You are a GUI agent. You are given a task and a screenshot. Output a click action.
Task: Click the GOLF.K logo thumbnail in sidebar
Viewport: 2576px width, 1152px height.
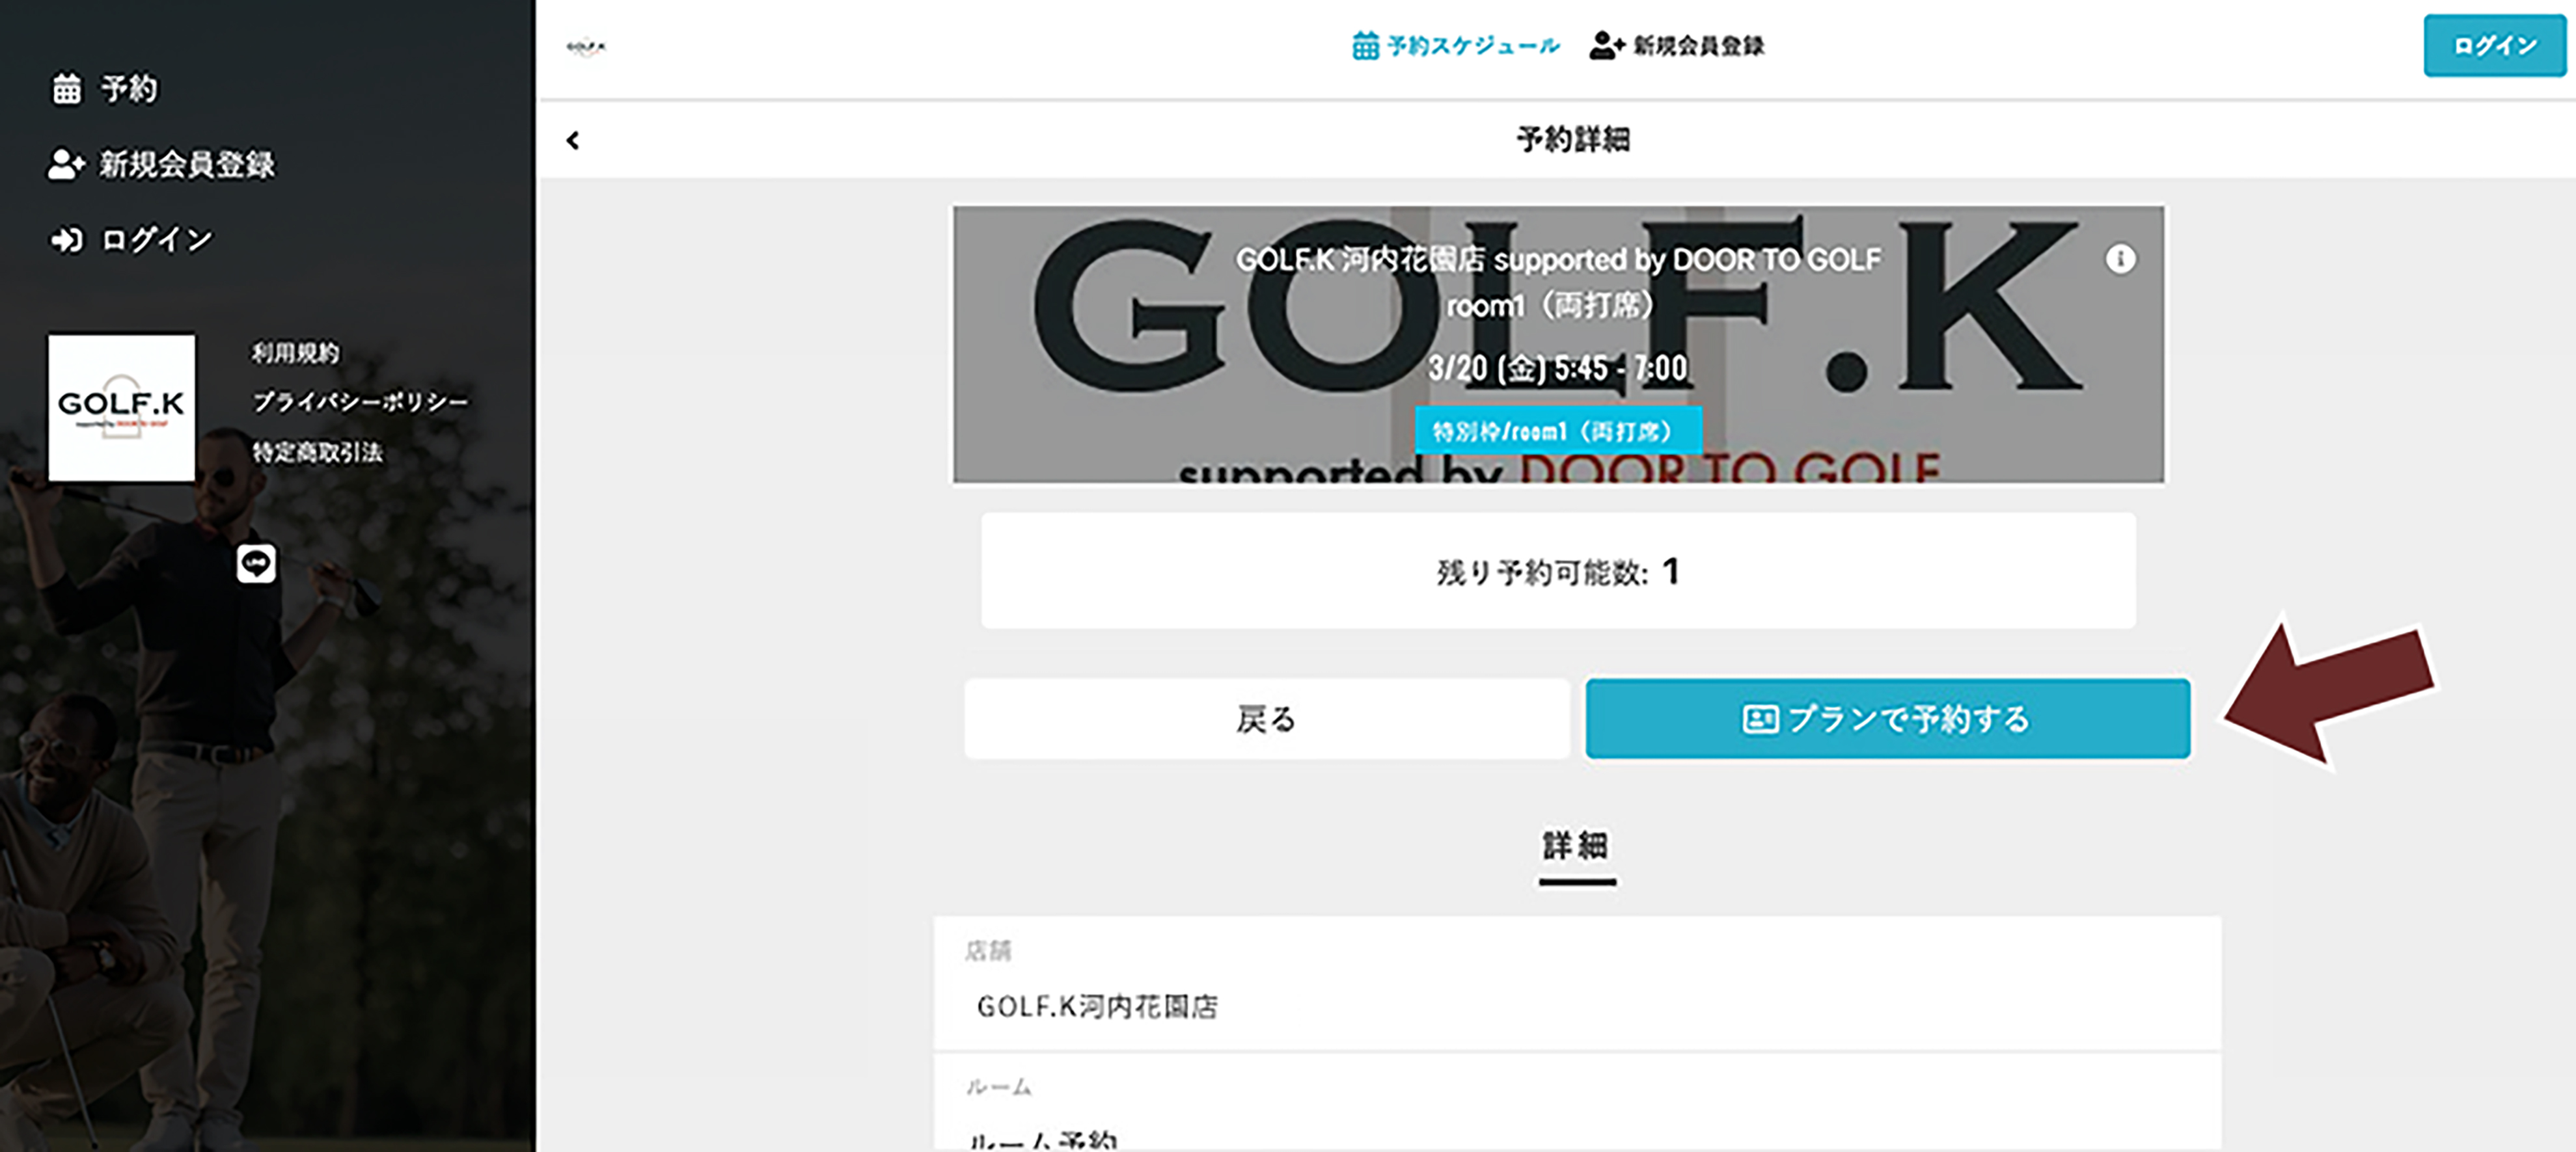coord(122,408)
